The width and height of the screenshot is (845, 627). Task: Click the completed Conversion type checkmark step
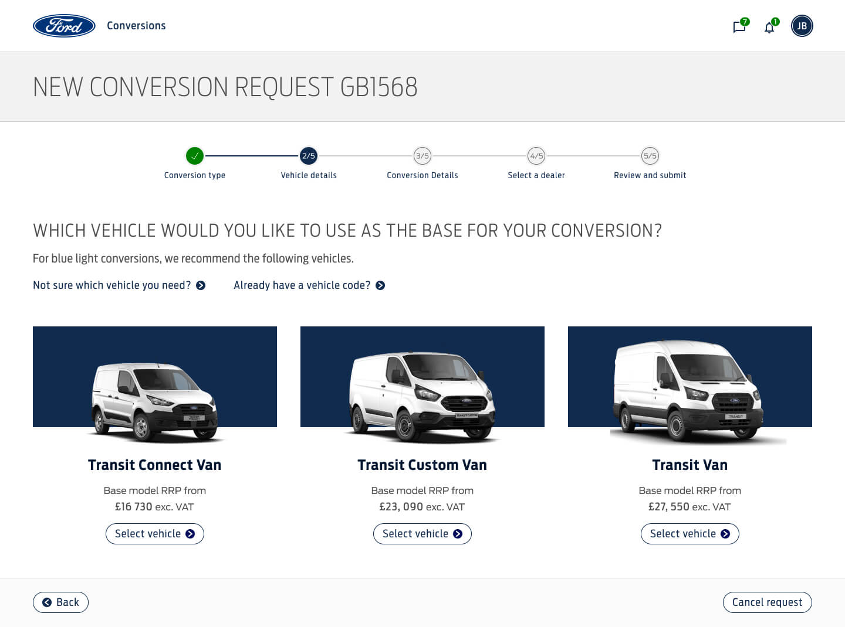(x=195, y=156)
